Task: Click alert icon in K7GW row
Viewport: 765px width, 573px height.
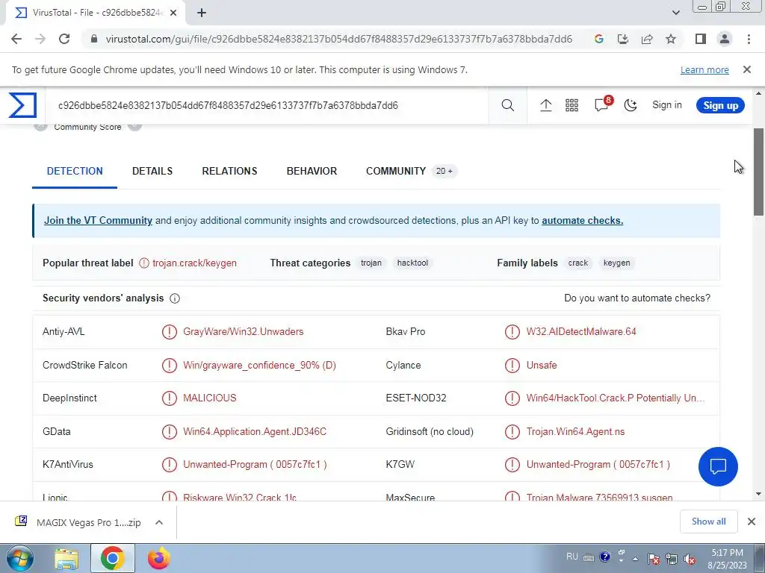Action: pyautogui.click(x=512, y=464)
